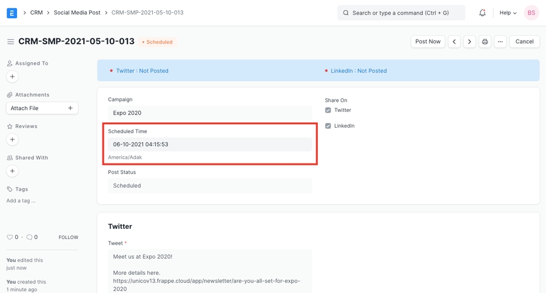Screen dimensions: 546x293
Task: Uncheck the LinkedIn share checkbox
Action: [x=328, y=126]
